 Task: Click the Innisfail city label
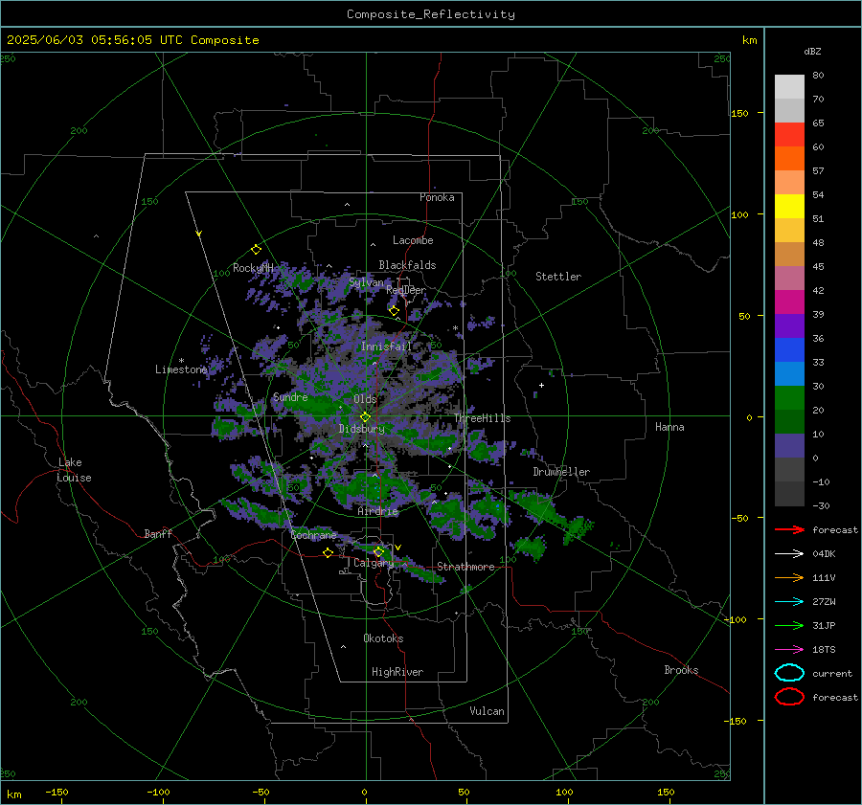click(386, 347)
